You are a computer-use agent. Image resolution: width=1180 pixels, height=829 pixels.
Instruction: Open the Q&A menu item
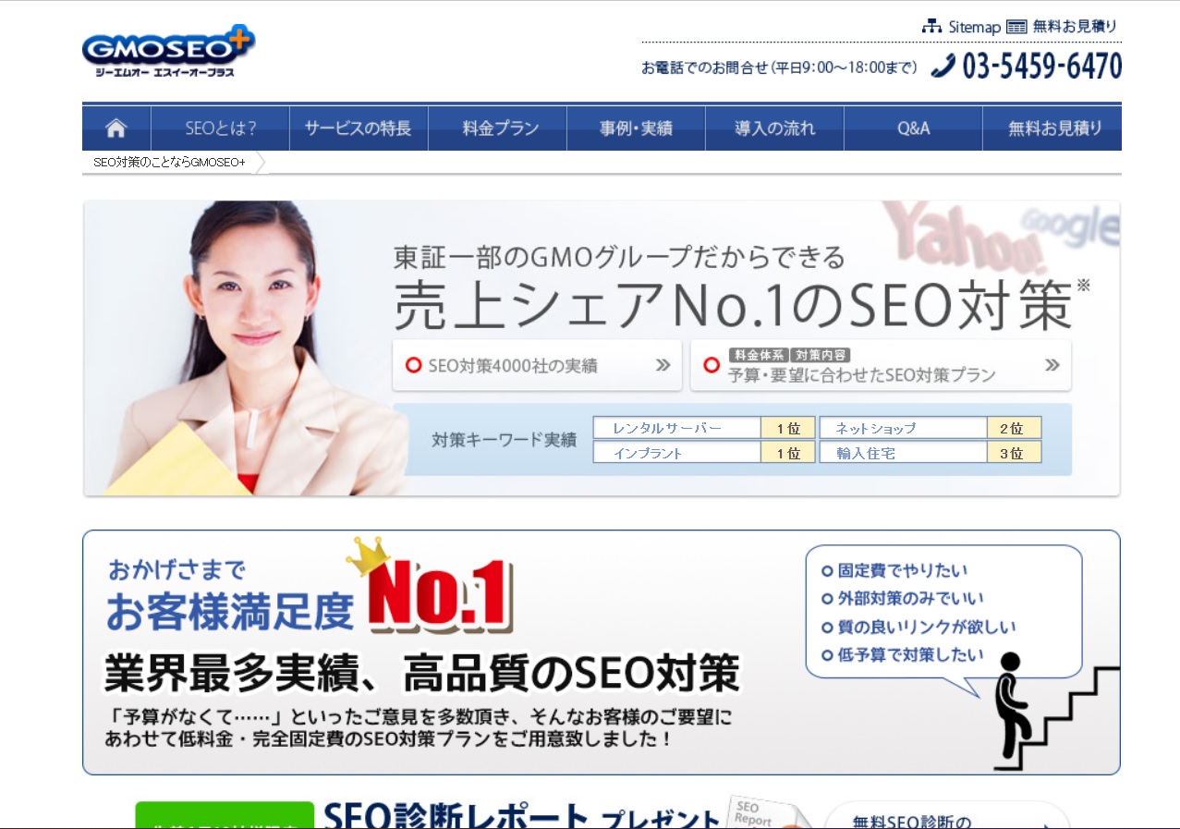tap(913, 128)
